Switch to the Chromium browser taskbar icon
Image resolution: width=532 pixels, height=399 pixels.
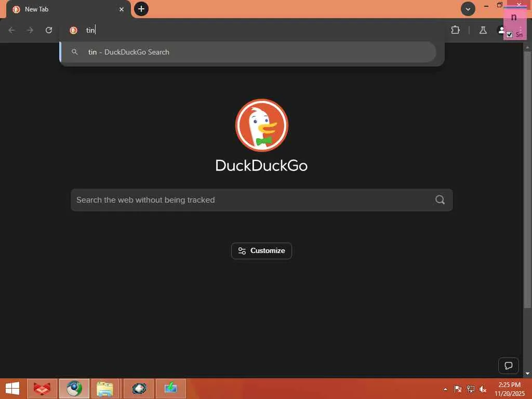[x=74, y=389]
